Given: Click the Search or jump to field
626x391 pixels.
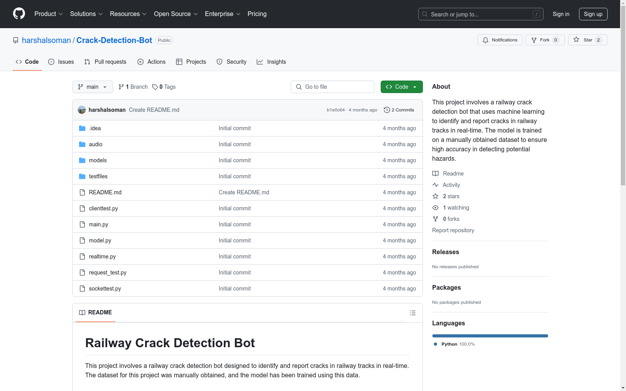Looking at the screenshot, I should [481, 14].
